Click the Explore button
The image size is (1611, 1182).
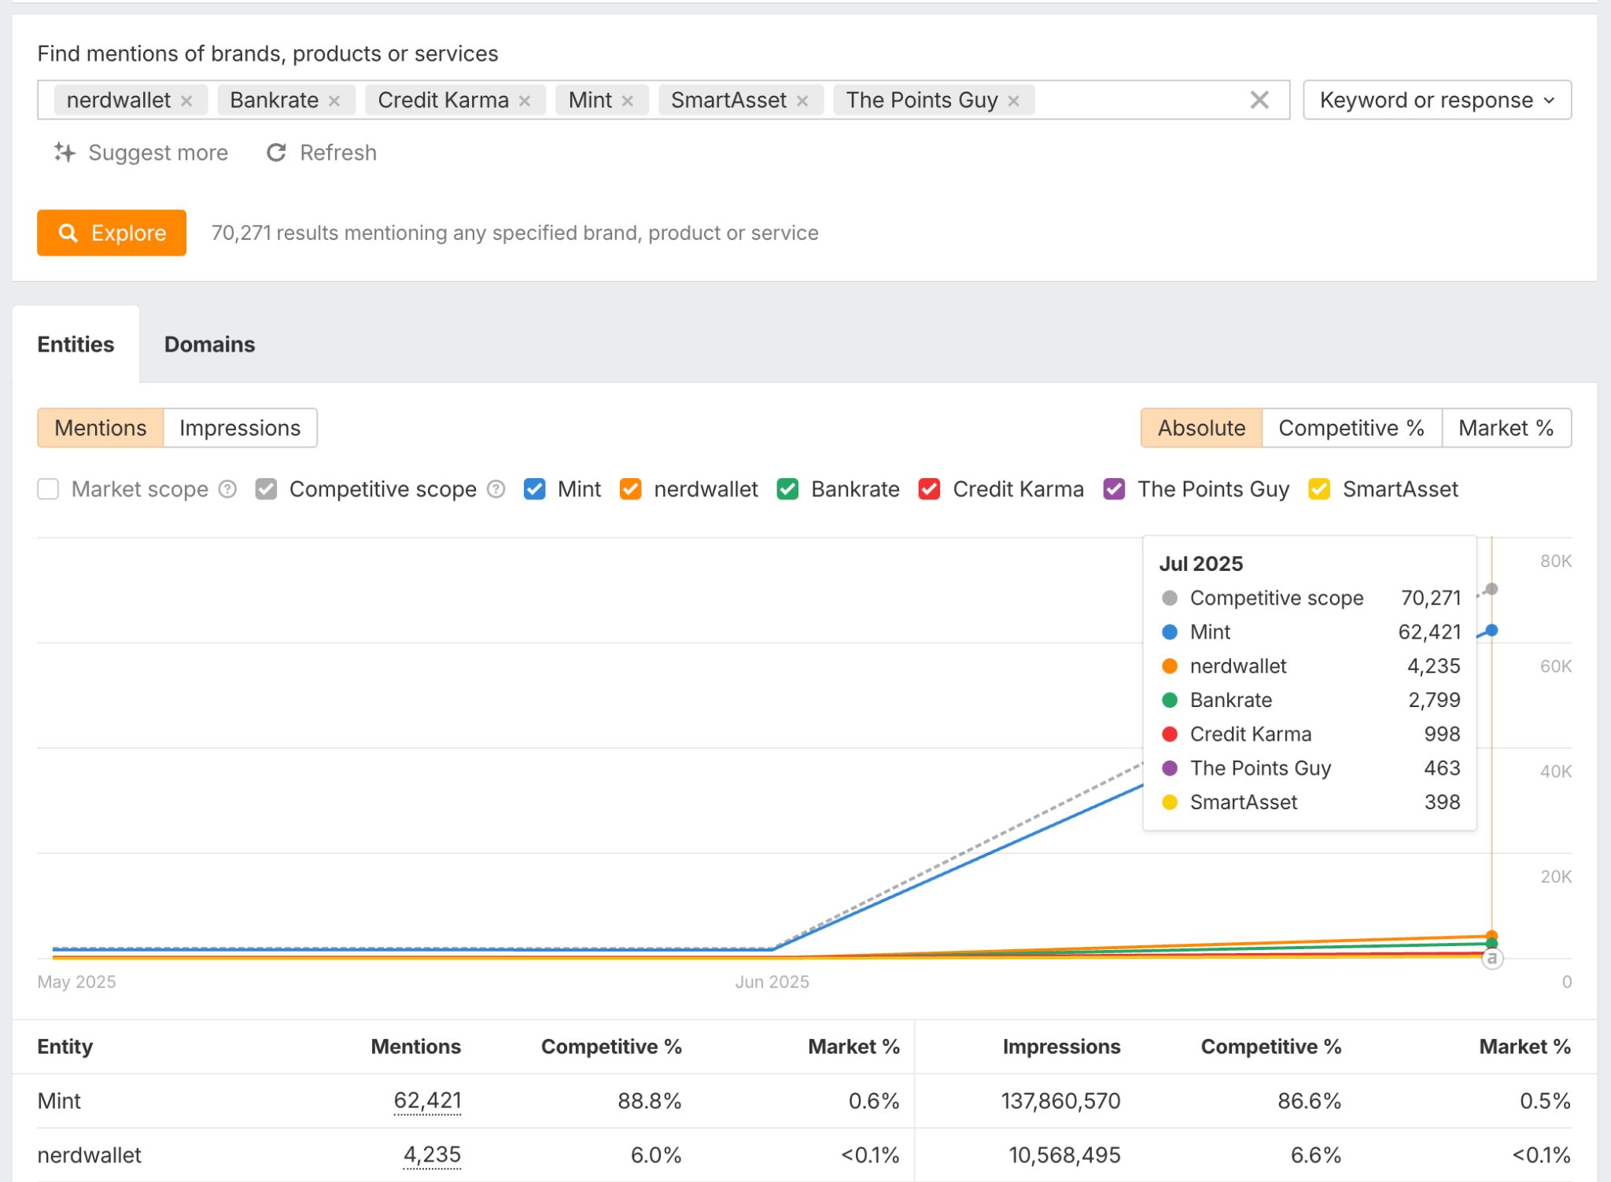coord(111,233)
